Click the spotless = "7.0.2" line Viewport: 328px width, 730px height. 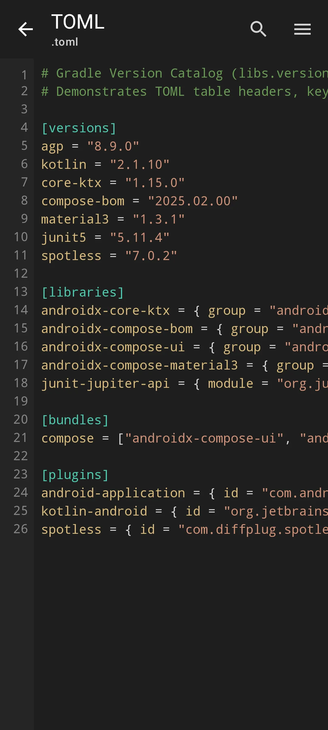(109, 256)
